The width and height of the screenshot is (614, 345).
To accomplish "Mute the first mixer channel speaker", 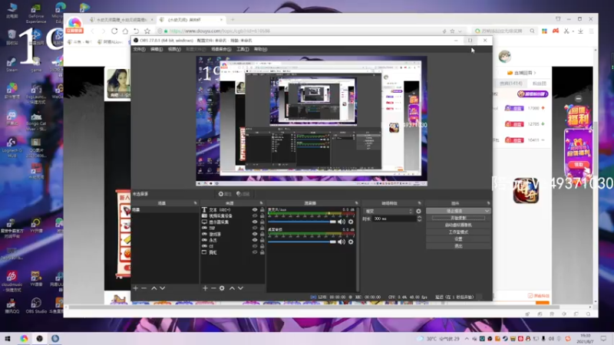I will pyautogui.click(x=342, y=222).
